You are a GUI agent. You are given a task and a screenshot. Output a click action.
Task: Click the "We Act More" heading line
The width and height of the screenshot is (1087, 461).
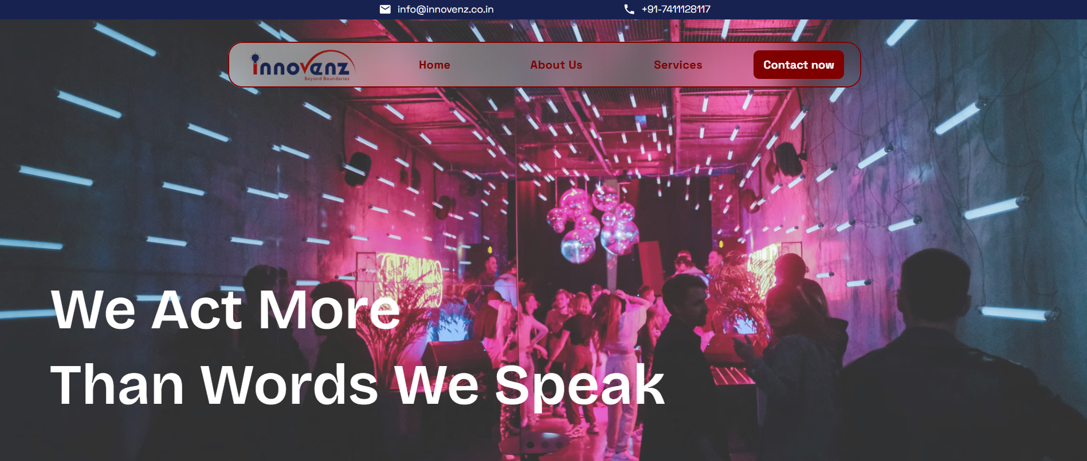[x=225, y=309]
